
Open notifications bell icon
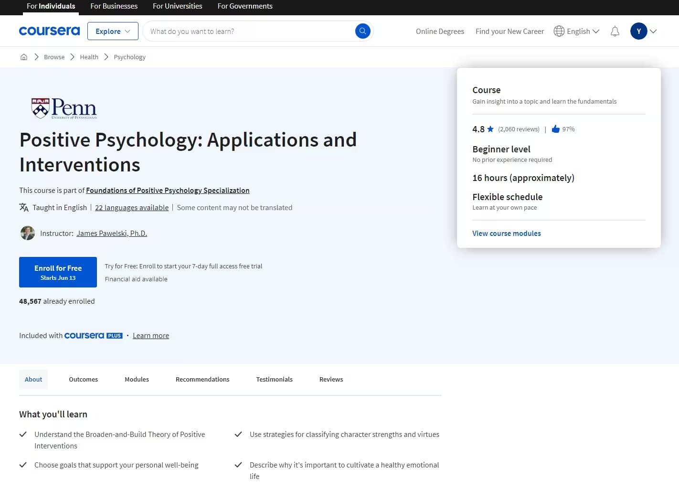[615, 32]
